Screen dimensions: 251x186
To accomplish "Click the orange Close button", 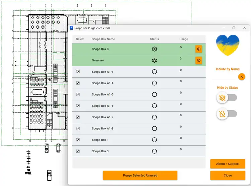I will [x=228, y=175].
